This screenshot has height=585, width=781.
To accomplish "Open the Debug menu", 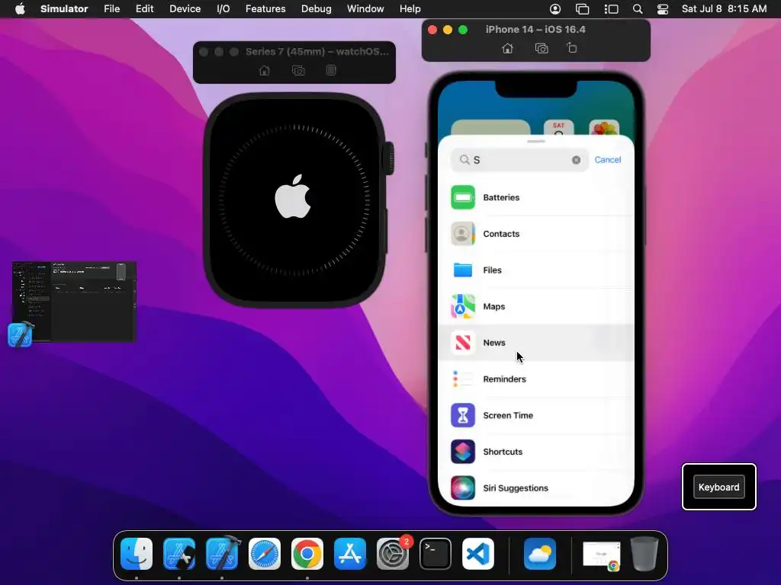I will [x=317, y=9].
